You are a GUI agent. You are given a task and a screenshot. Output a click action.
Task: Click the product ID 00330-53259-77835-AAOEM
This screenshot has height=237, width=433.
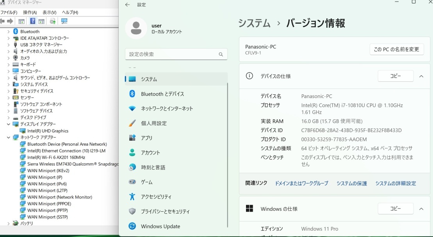(334, 140)
